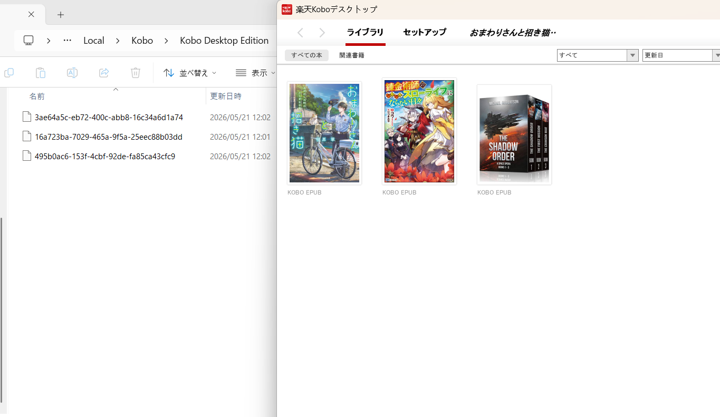This screenshot has height=417, width=720.
Task: Go forward with Kobo right arrow
Action: click(322, 33)
